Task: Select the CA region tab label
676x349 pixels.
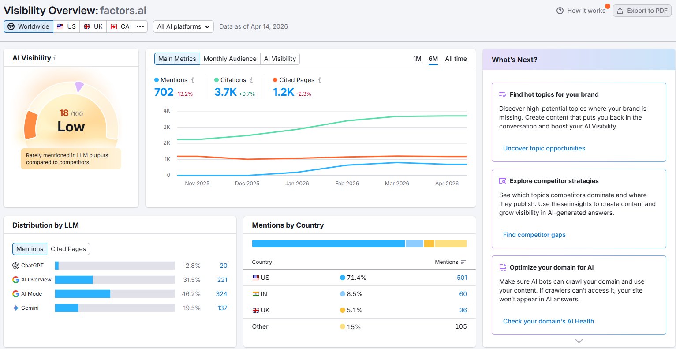Action: click(125, 26)
